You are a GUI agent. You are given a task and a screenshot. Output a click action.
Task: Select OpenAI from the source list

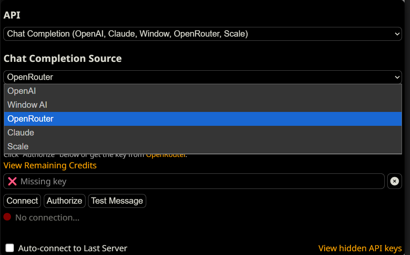[x=203, y=91]
